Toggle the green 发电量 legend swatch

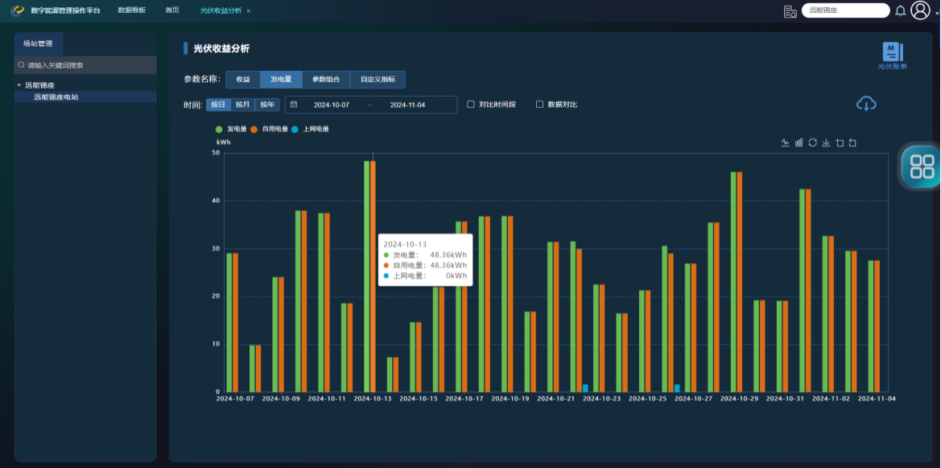[x=219, y=129]
